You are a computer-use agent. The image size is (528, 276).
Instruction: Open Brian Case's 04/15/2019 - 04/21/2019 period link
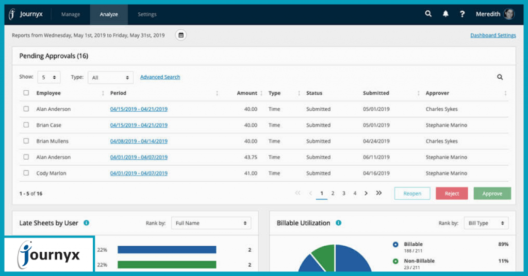[139, 125]
